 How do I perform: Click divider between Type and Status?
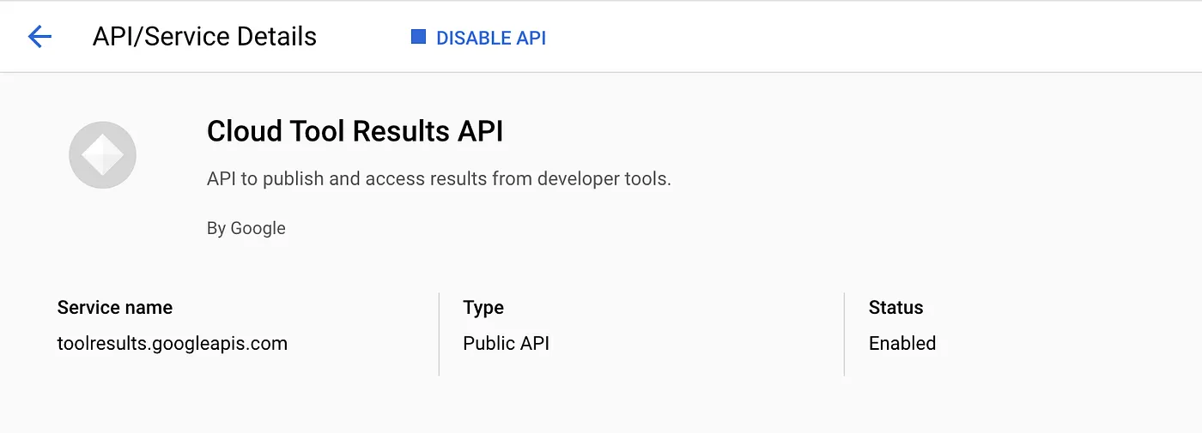[x=844, y=334]
